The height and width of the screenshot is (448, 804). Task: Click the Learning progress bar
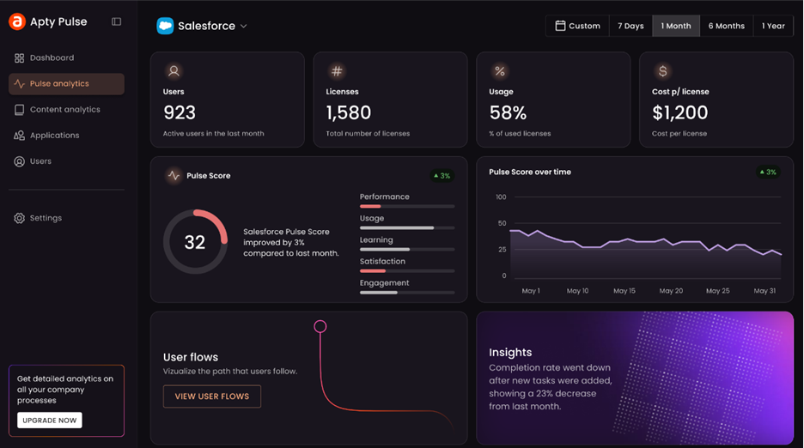click(x=407, y=249)
